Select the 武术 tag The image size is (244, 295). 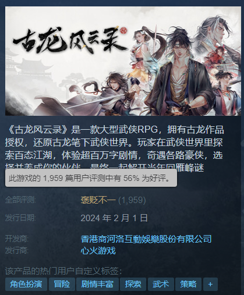pos(161,285)
